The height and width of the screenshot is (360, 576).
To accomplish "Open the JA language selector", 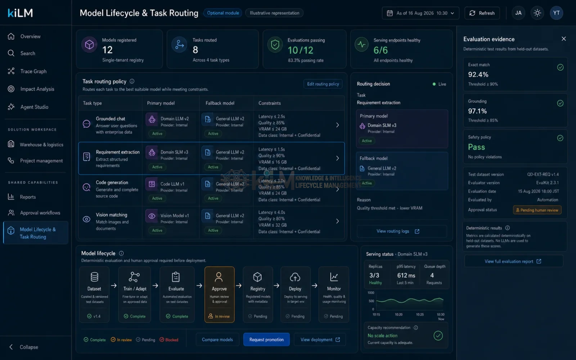I will click(x=518, y=13).
